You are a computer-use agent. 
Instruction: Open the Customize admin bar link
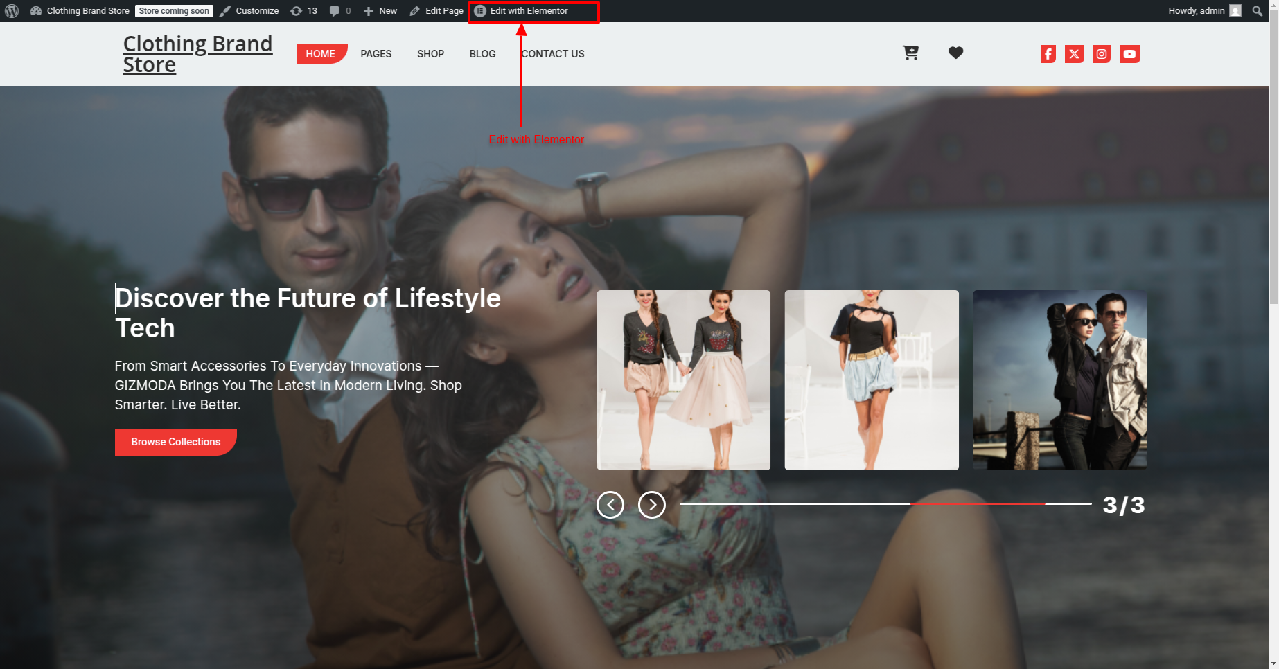coord(249,11)
